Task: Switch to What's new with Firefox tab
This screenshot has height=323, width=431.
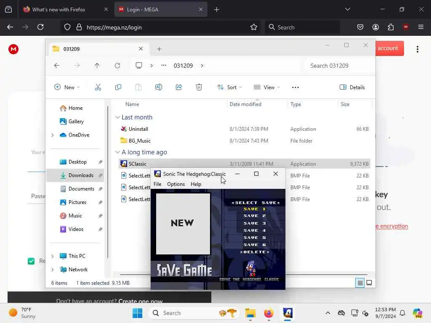Action: (x=65, y=9)
